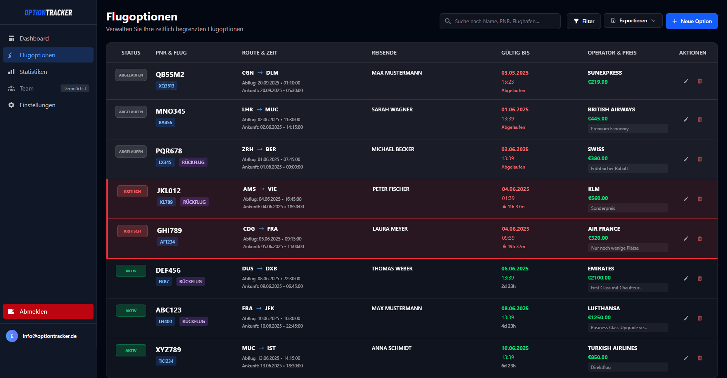Open the Filter options
Viewport: 727px width, 378px height.
[583, 21]
